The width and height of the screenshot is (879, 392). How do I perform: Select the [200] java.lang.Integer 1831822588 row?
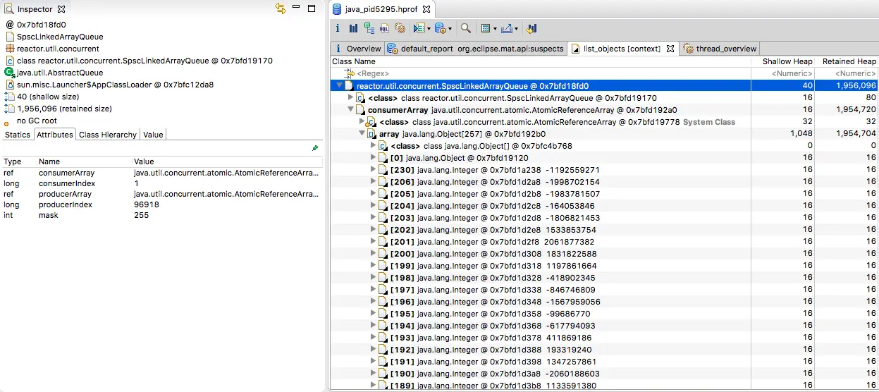tap(605, 254)
